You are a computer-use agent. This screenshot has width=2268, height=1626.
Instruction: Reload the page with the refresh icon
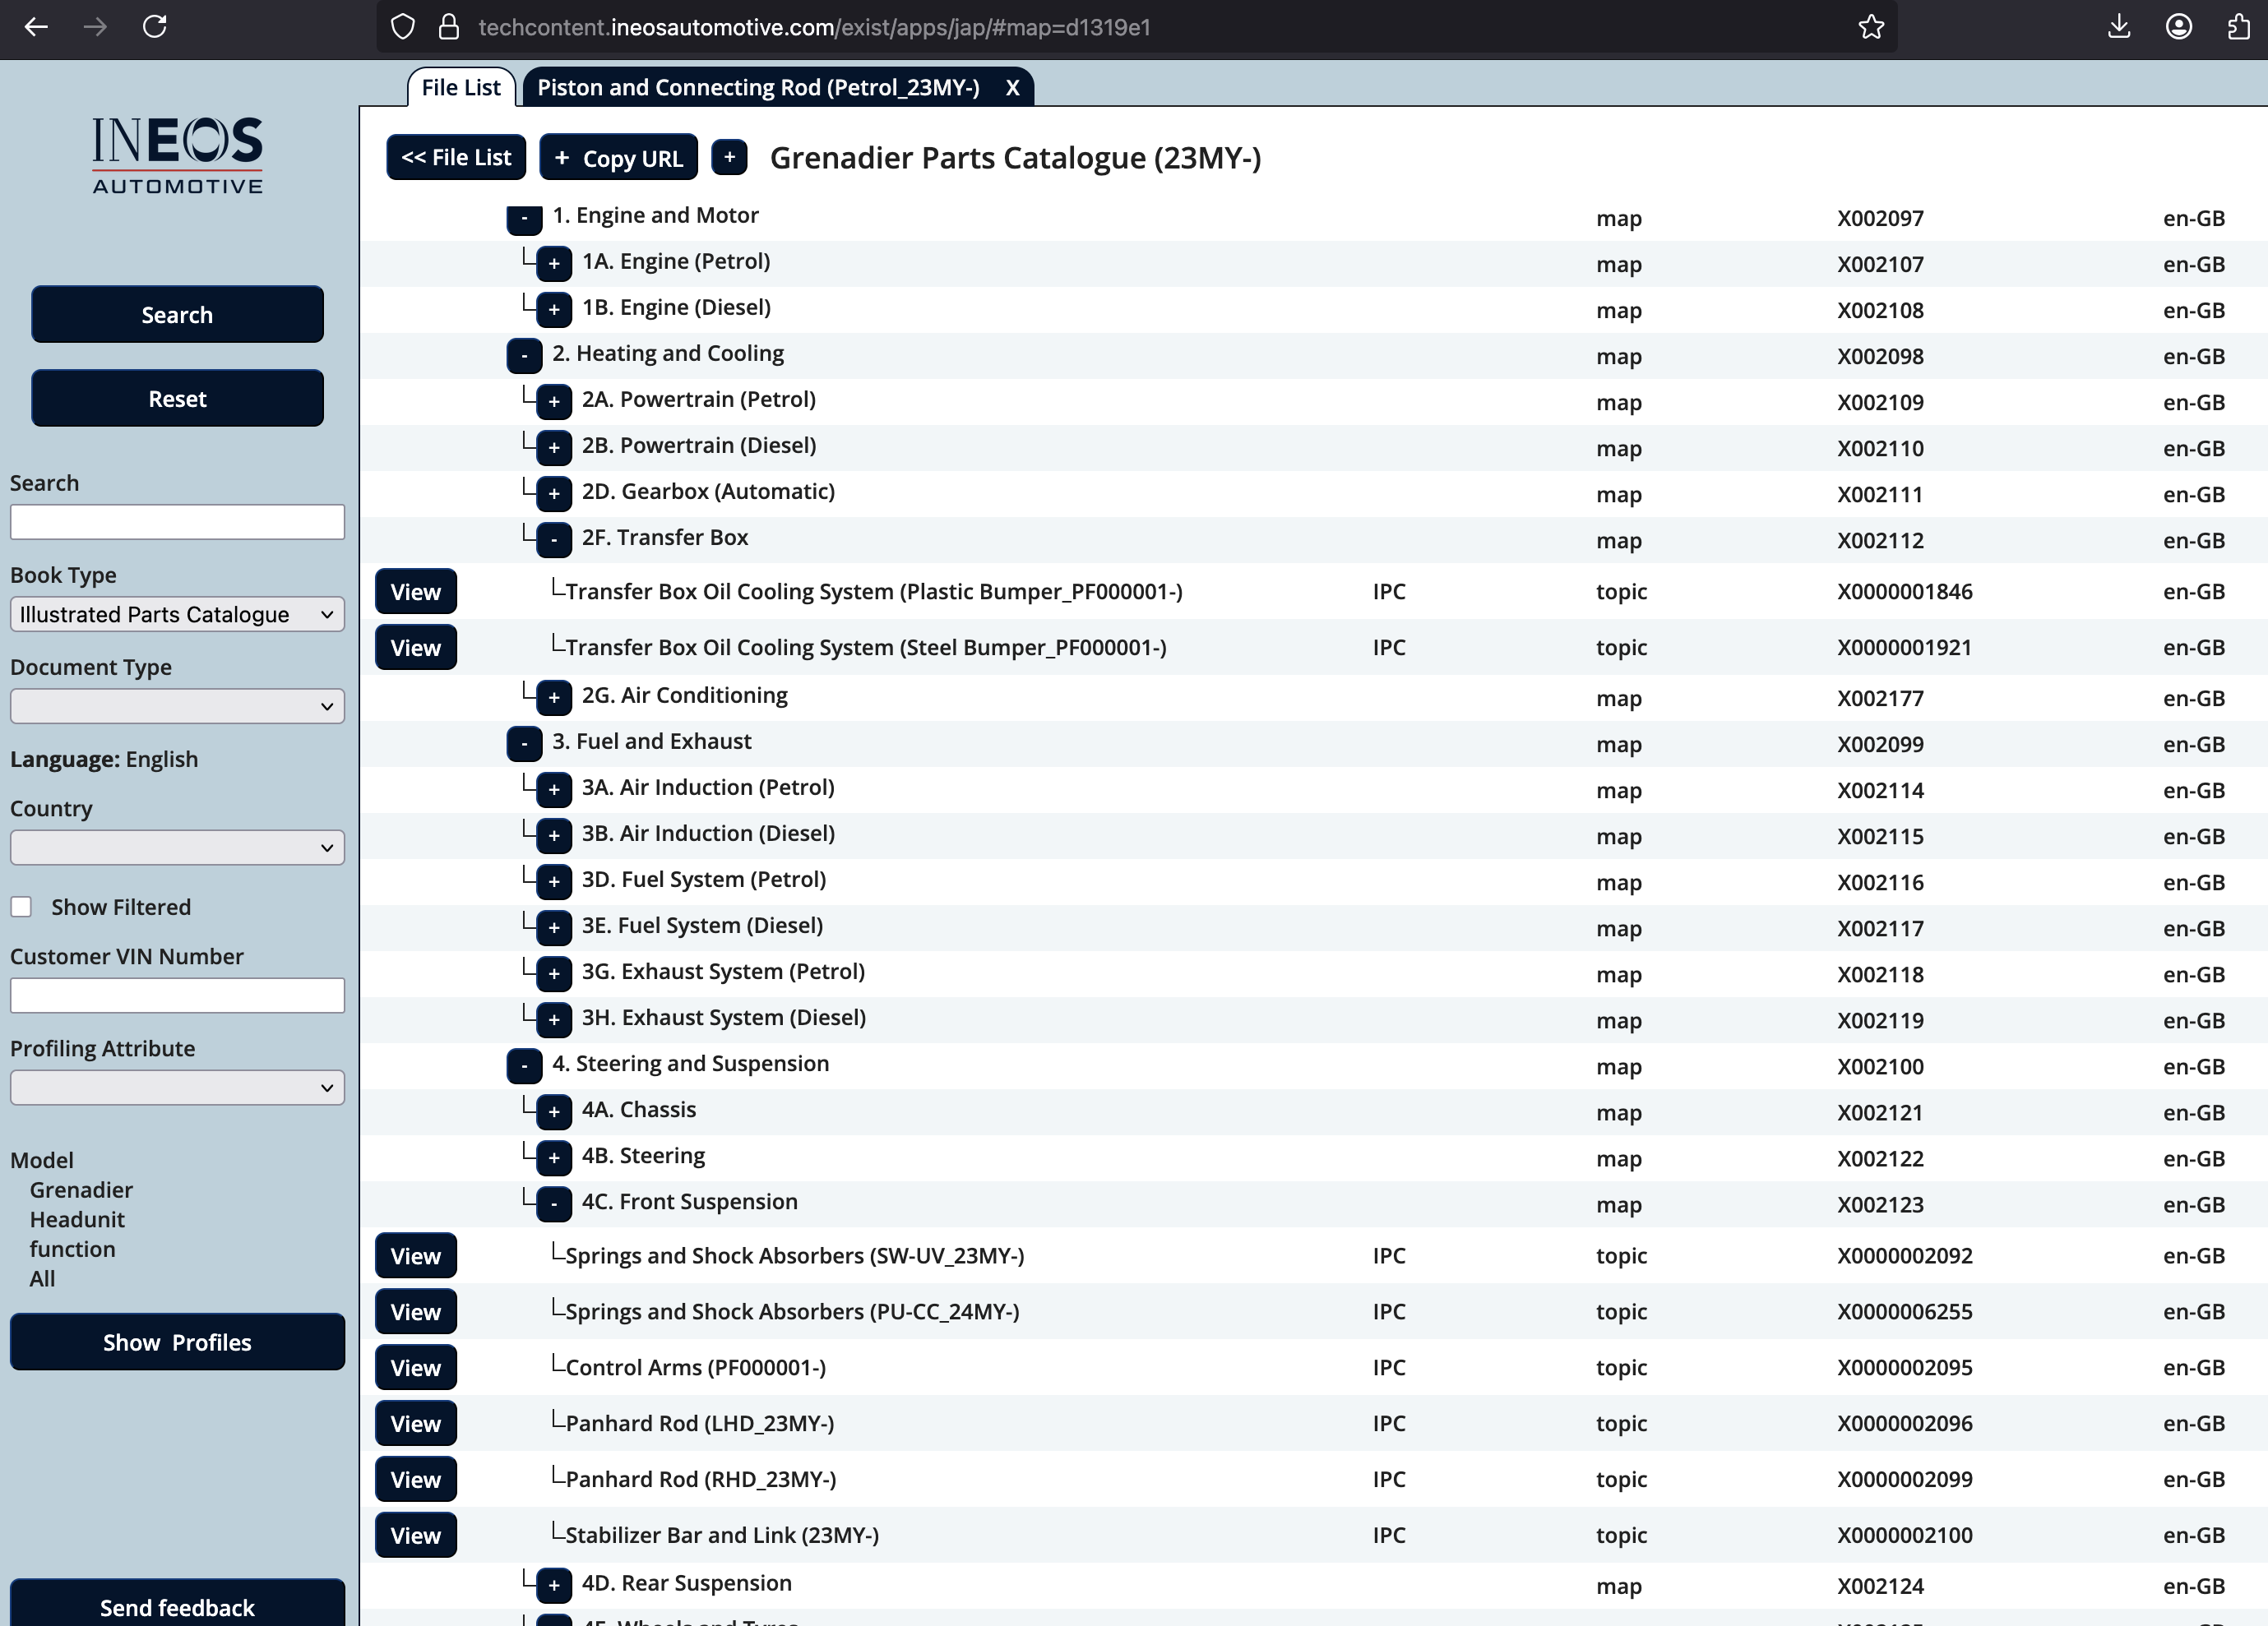pos(155,27)
